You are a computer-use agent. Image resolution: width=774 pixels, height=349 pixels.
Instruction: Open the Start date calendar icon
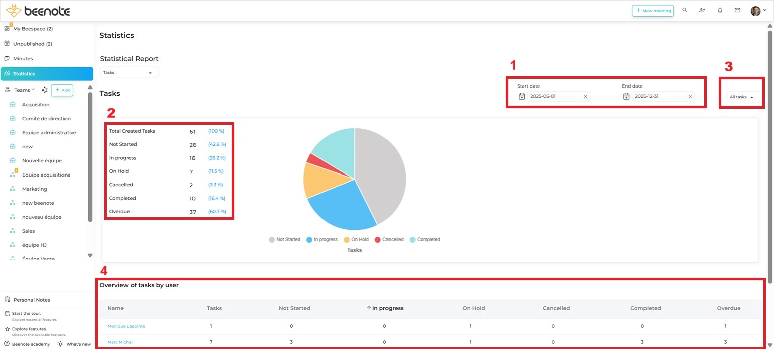click(522, 96)
